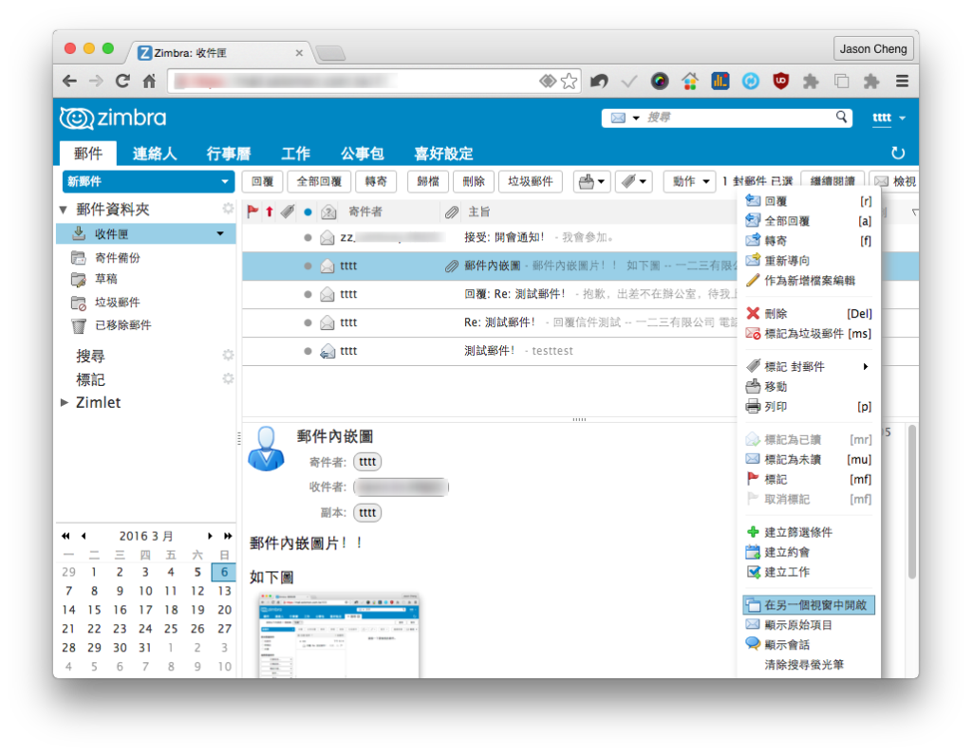Click the Searches section gear icon
This screenshot has height=754, width=972.
click(x=228, y=355)
